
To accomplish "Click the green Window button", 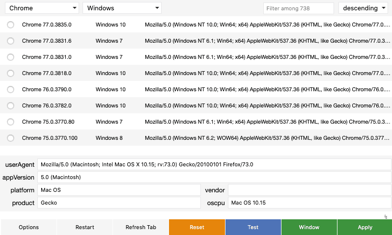I will [x=309, y=227].
